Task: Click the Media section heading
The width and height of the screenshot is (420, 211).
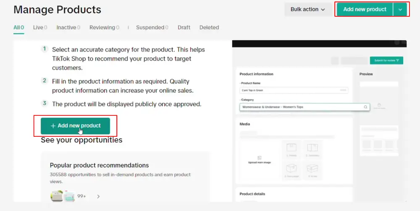Action: (245, 124)
